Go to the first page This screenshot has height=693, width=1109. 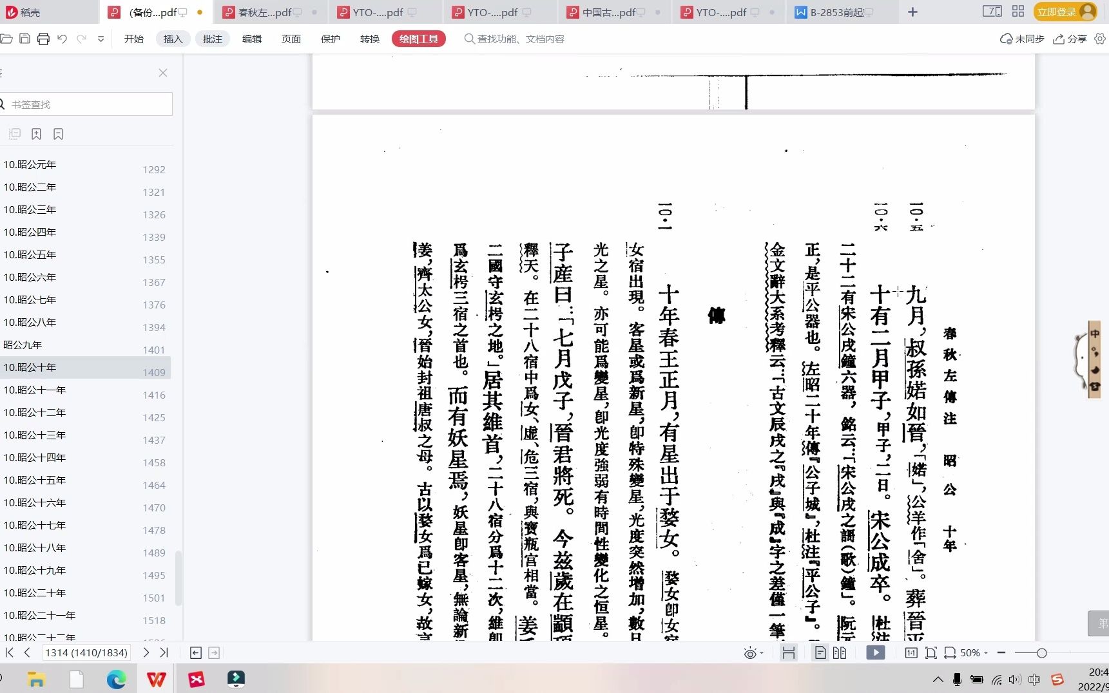click(9, 652)
